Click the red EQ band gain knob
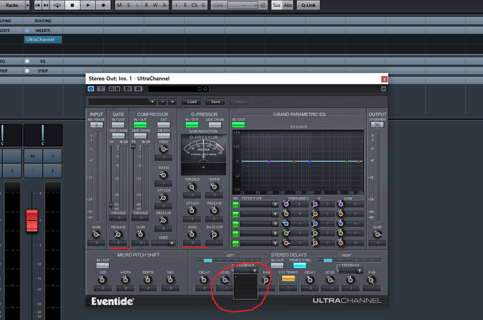The image size is (483, 320). (x=340, y=243)
